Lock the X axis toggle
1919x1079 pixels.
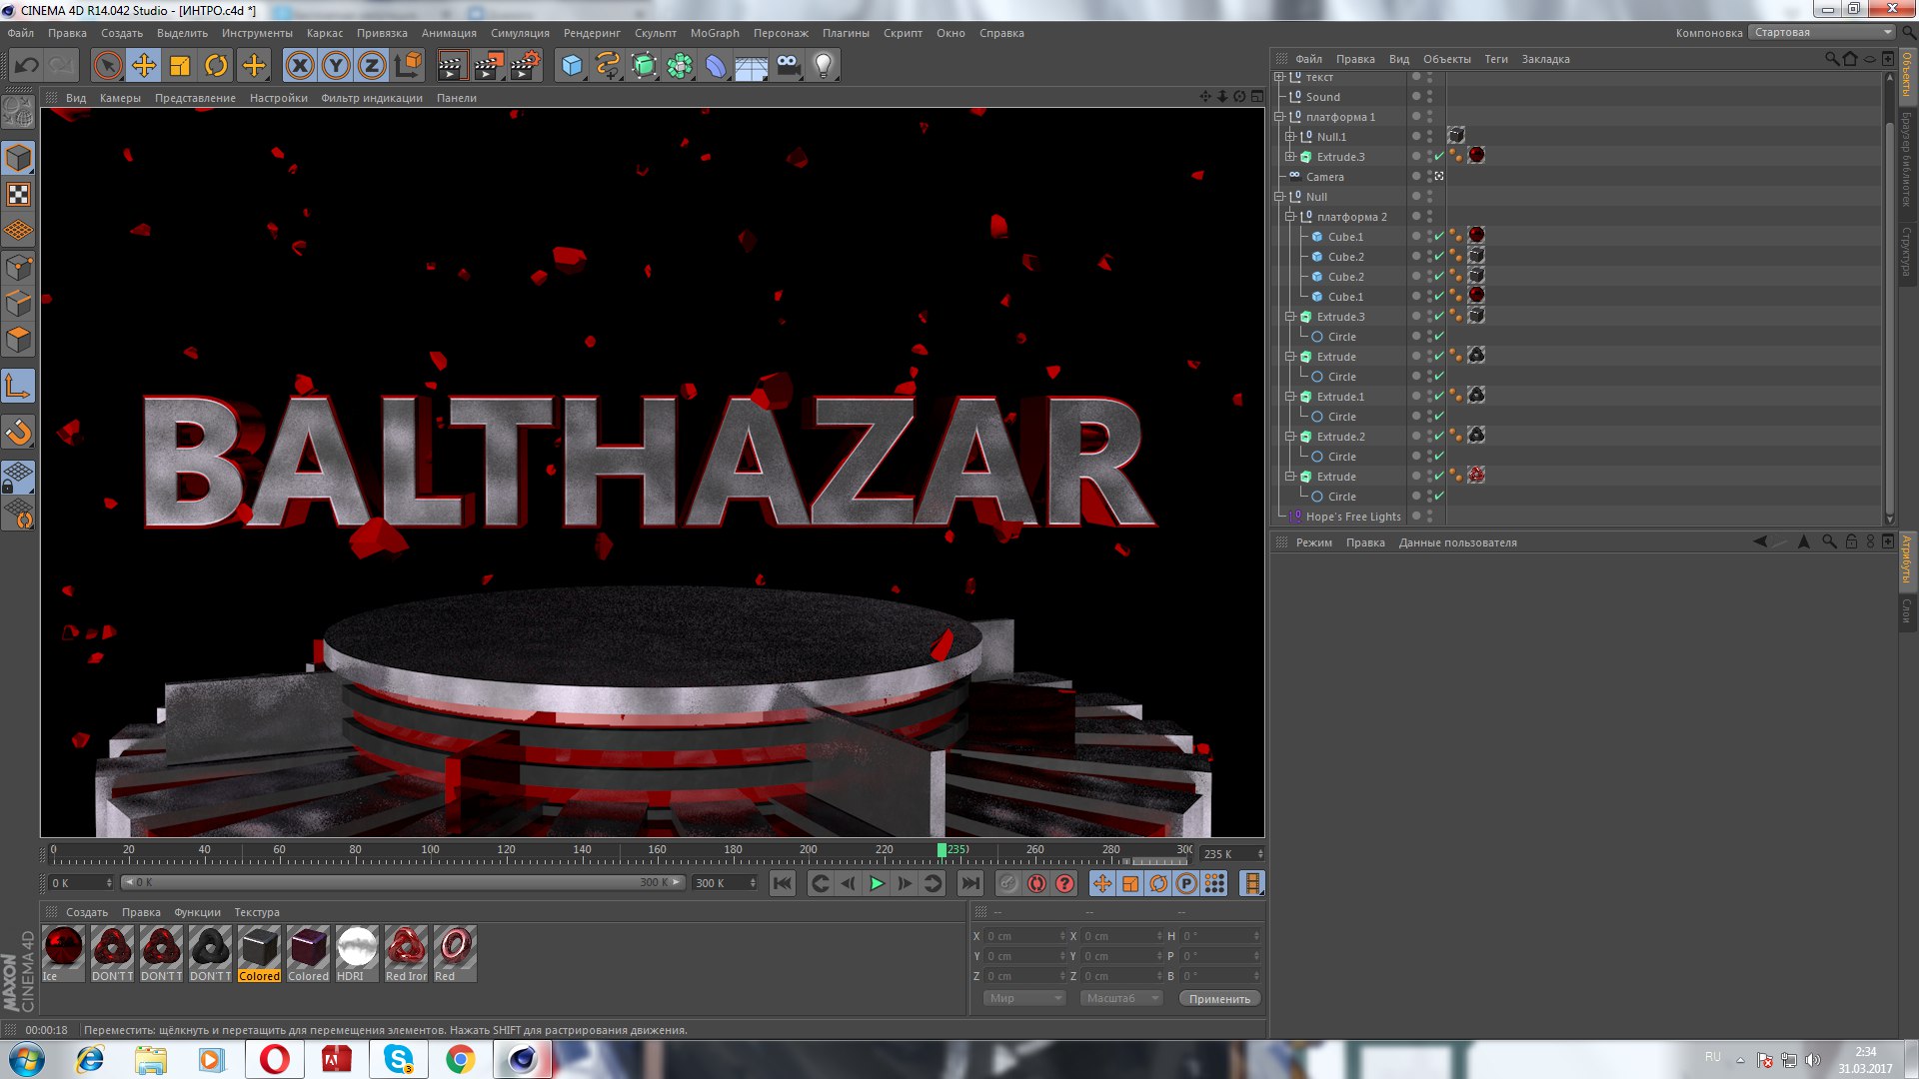[299, 66]
